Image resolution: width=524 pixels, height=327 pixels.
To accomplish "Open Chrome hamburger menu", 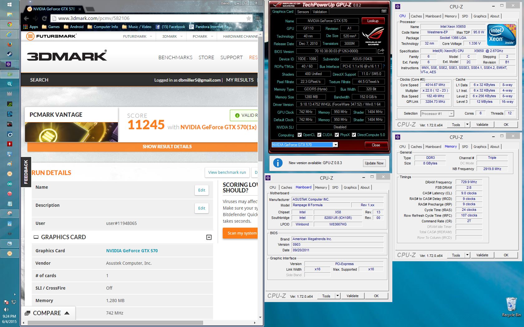I will [x=258, y=18].
